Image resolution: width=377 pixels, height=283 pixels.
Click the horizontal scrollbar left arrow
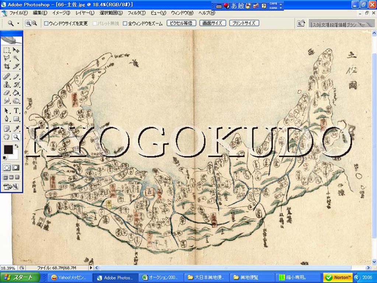coord(96,268)
